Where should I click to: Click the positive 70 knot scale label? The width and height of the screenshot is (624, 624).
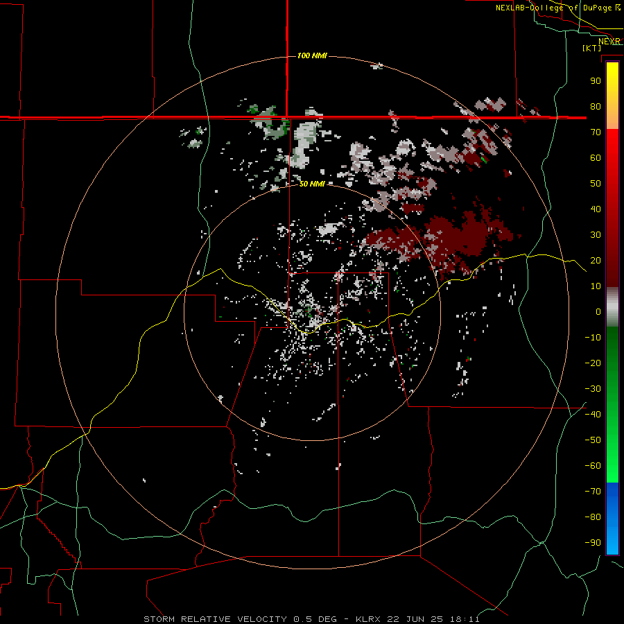tap(596, 132)
